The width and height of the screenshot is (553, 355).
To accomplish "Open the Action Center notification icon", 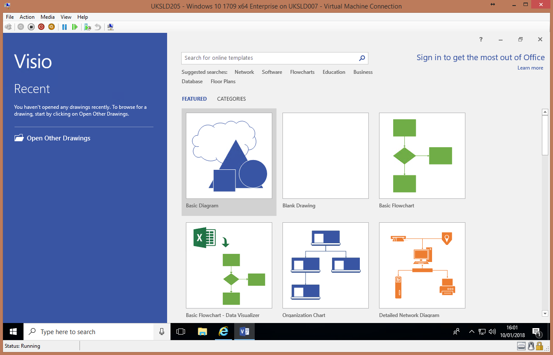I will coord(537,332).
